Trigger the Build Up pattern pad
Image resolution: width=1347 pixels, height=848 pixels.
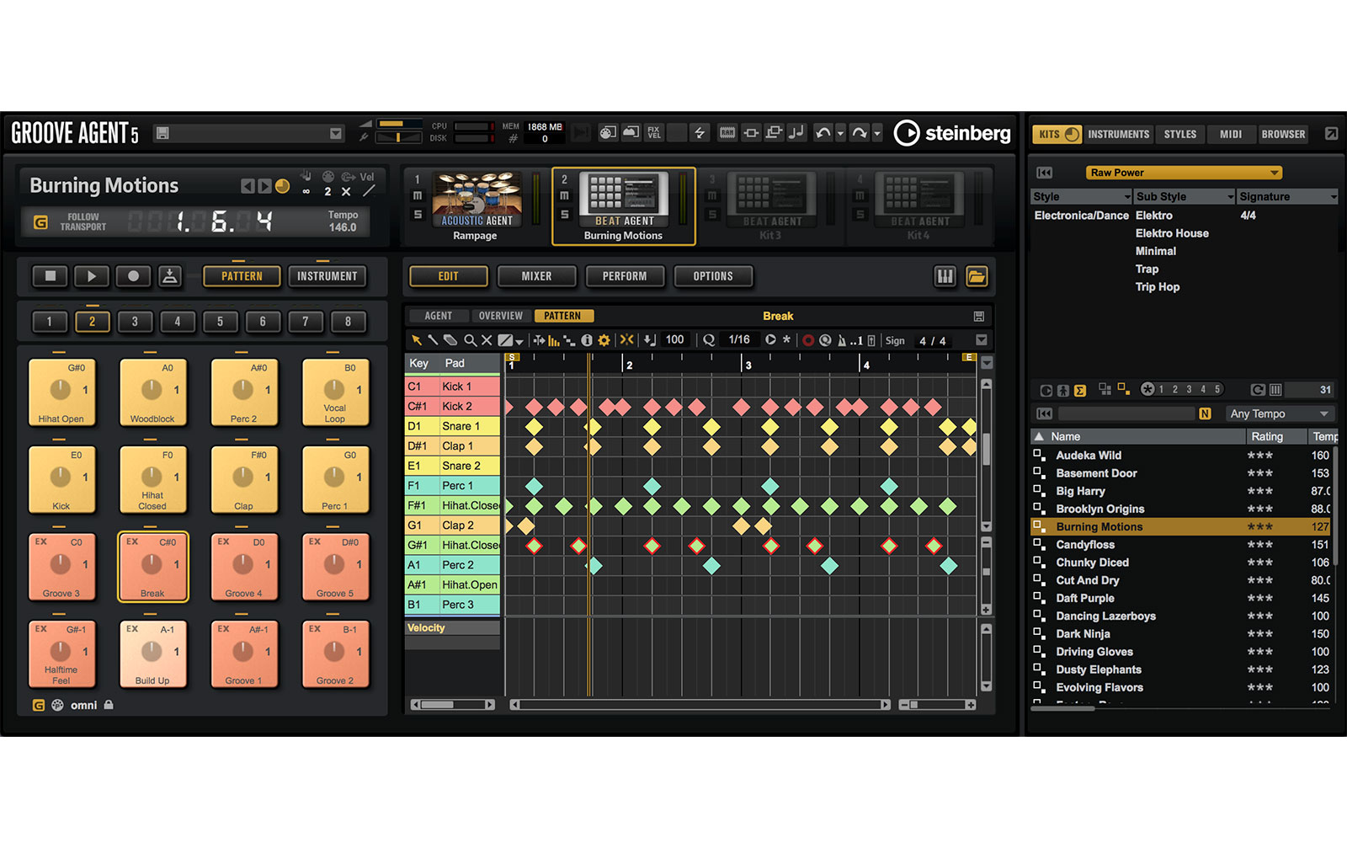152,653
